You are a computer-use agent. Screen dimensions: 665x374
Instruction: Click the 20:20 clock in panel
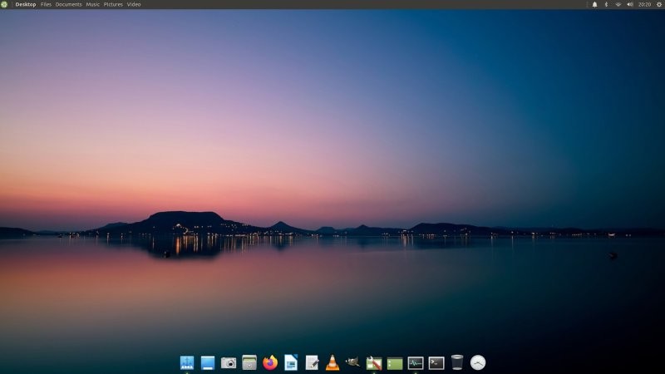click(x=644, y=4)
